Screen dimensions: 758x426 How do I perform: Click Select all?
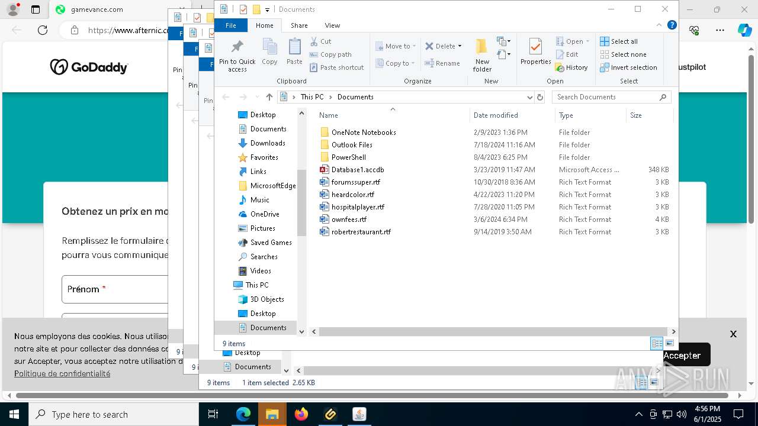619,41
